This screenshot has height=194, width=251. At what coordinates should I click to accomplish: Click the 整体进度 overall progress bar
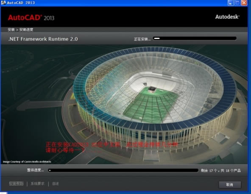pos(123,170)
